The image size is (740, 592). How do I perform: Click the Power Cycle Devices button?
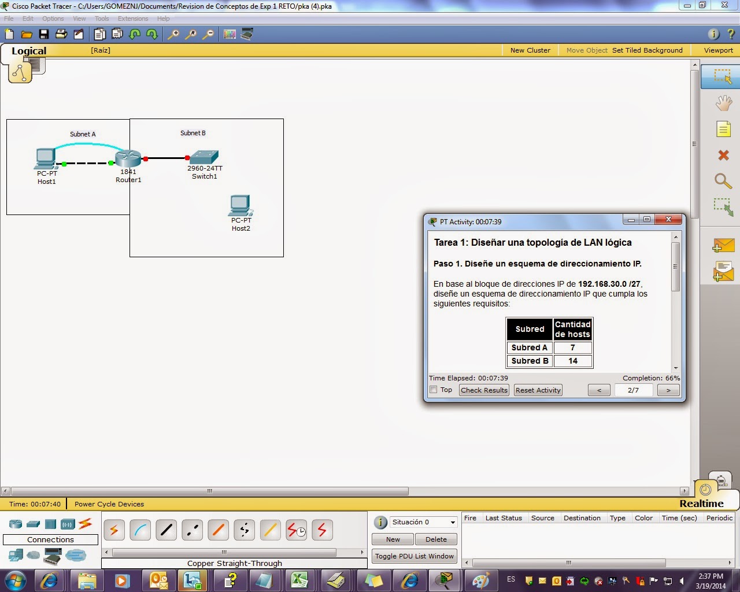coord(109,504)
